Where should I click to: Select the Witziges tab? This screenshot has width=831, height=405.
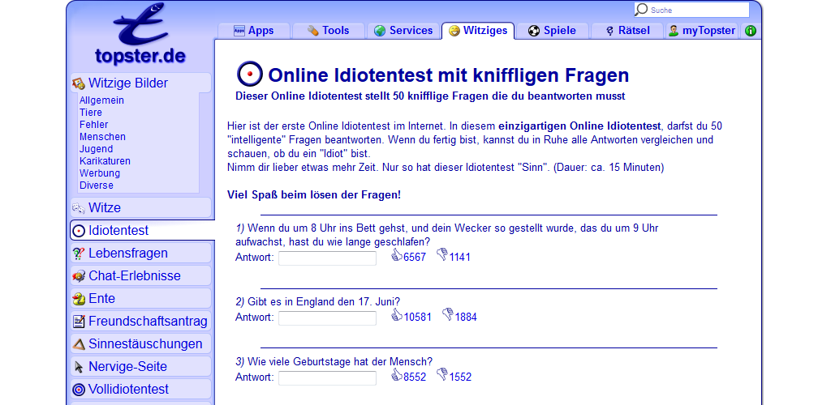click(x=478, y=31)
